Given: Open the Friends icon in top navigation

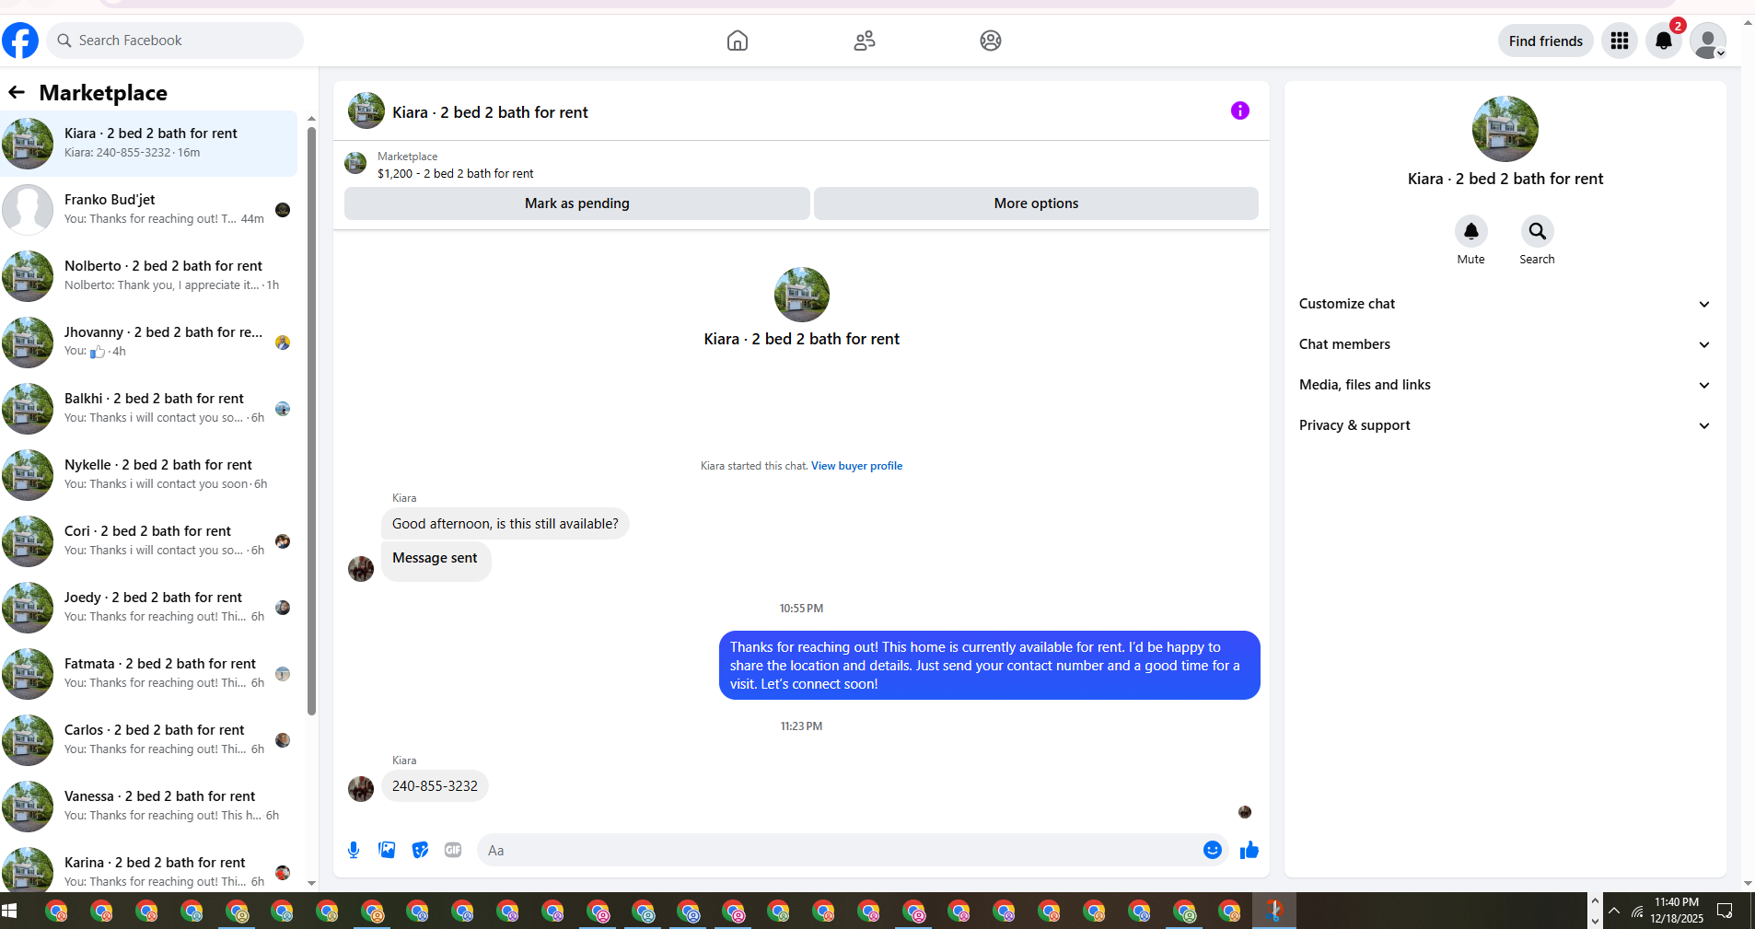Looking at the screenshot, I should pos(865,41).
